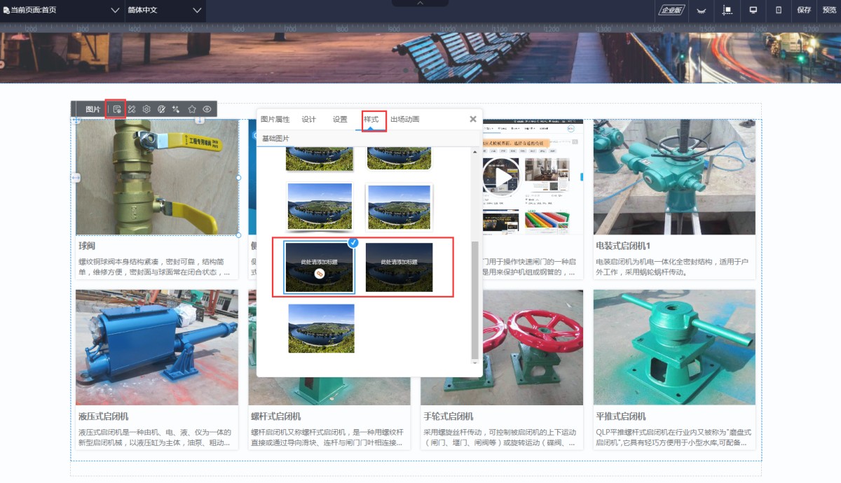This screenshot has width=841, height=483.
Task: Click the 液压式启闭机 description text
Action: click(x=156, y=437)
